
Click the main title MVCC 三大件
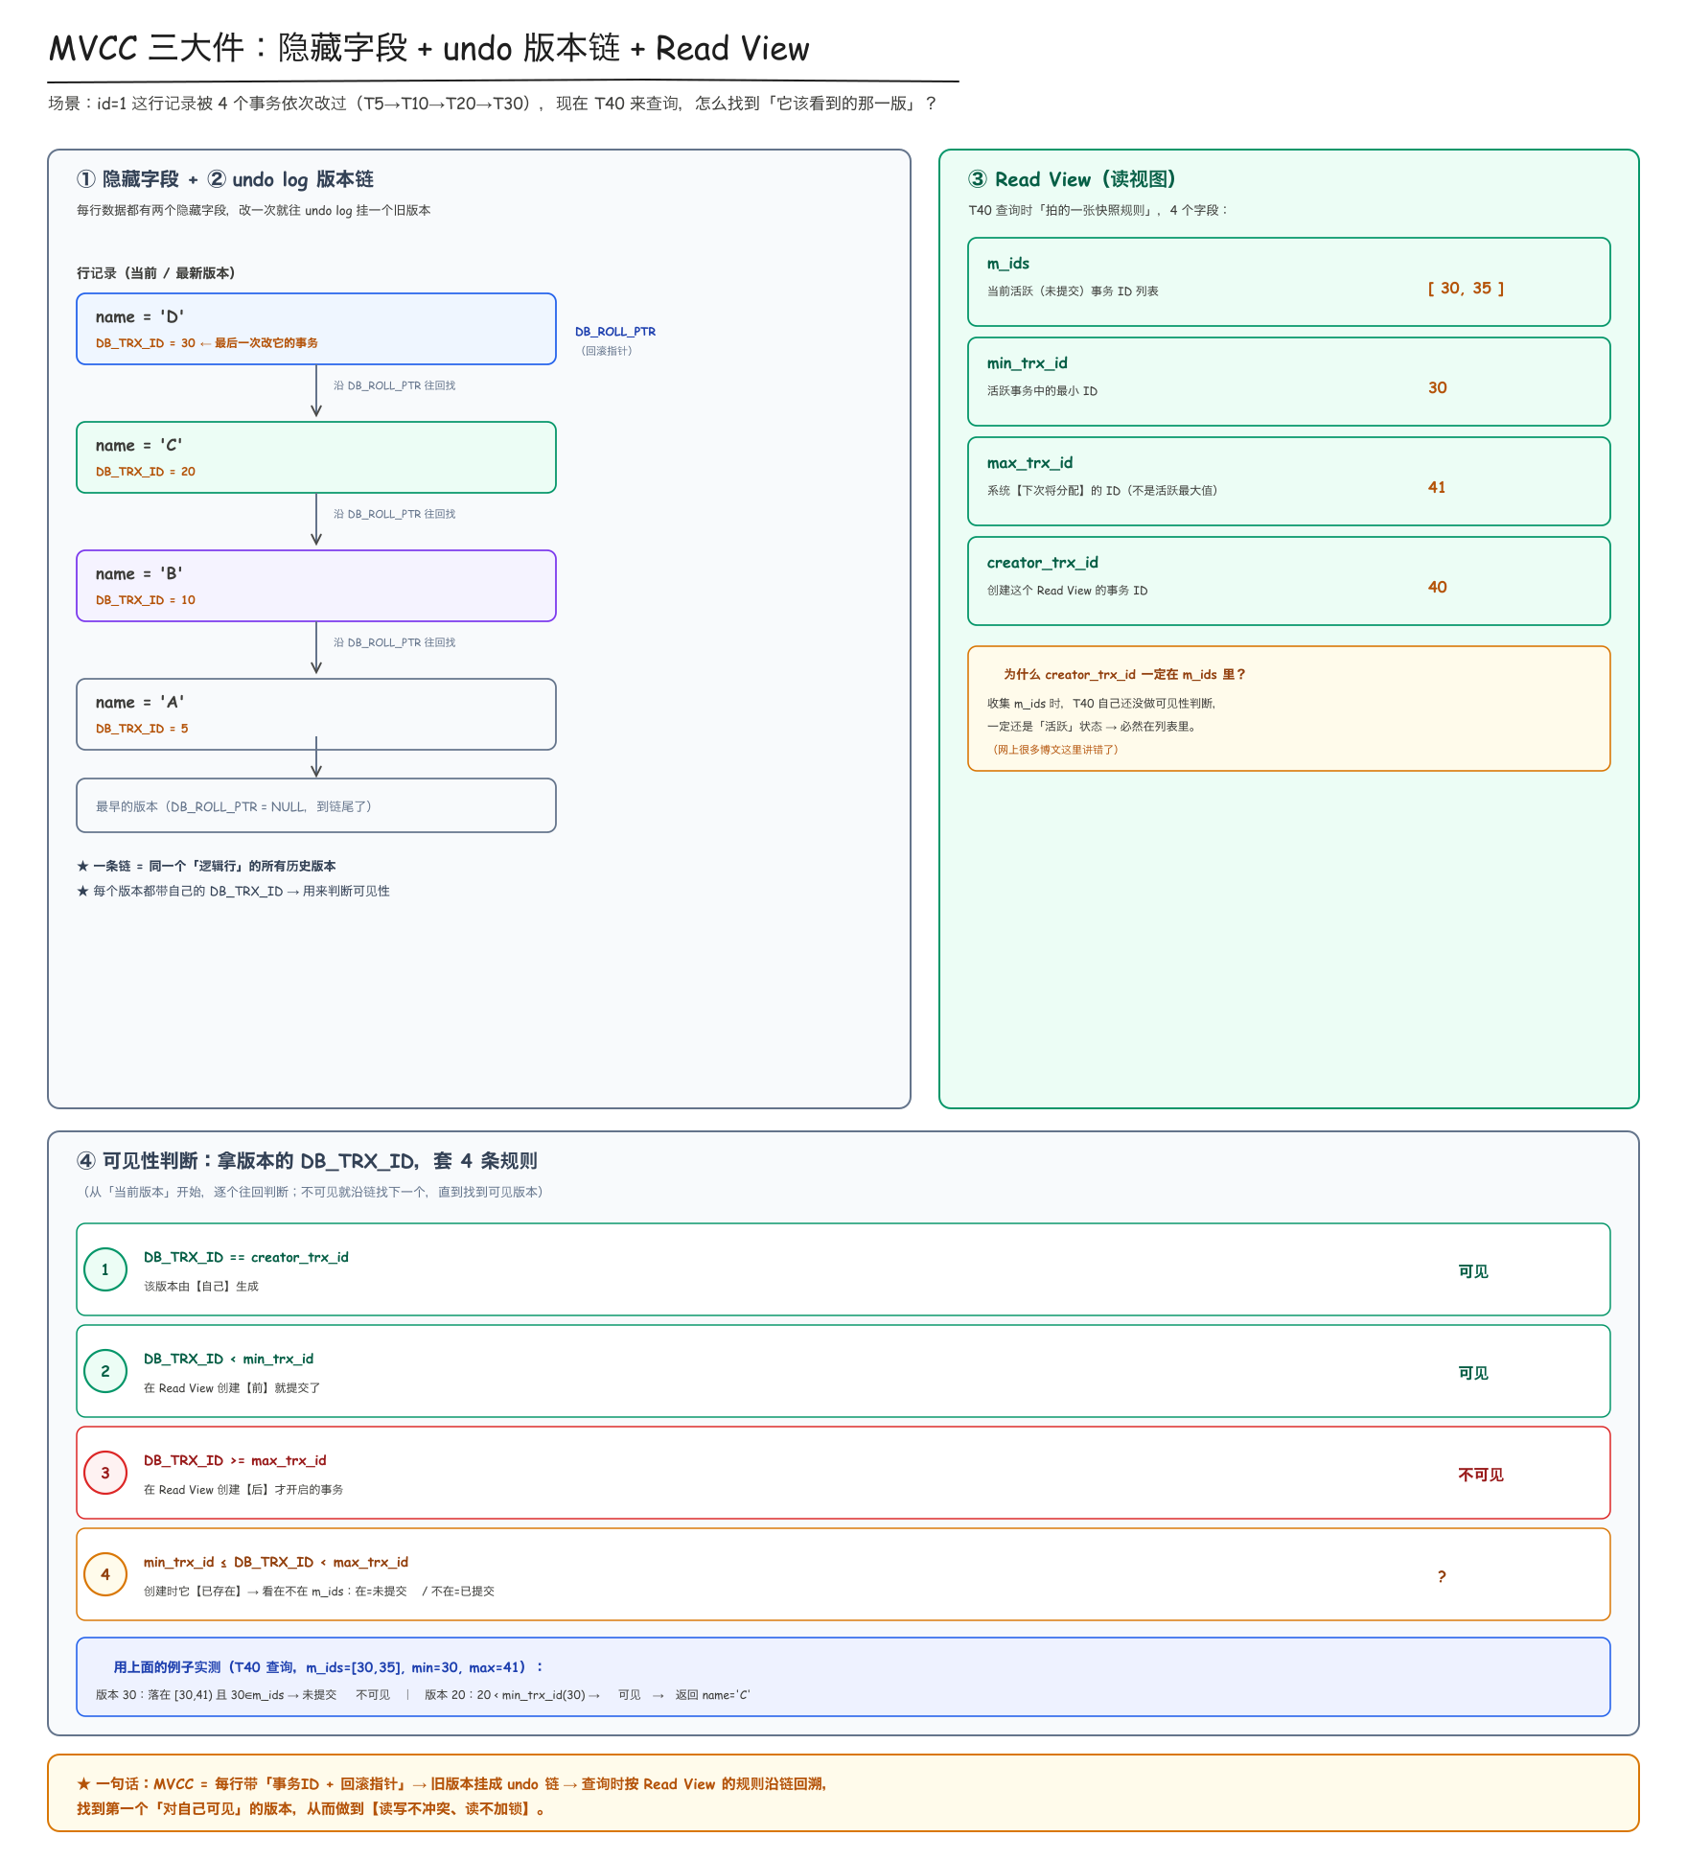pyautogui.click(x=428, y=48)
